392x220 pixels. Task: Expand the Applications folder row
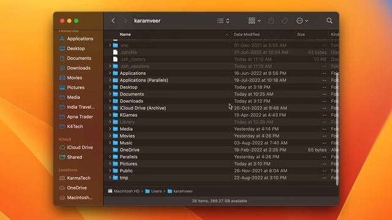pyautogui.click(x=110, y=73)
